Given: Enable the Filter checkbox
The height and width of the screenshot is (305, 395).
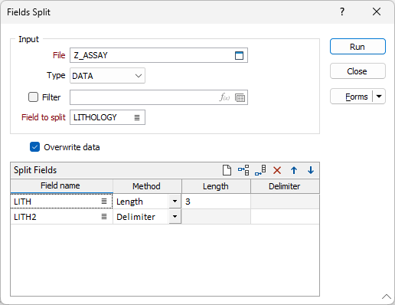Looking at the screenshot, I should pyautogui.click(x=33, y=97).
